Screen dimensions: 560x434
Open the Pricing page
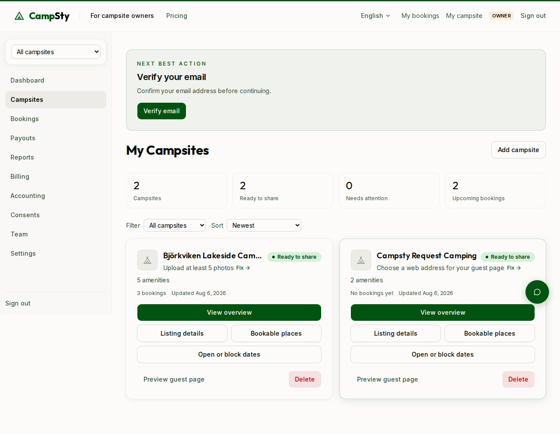[x=177, y=16]
